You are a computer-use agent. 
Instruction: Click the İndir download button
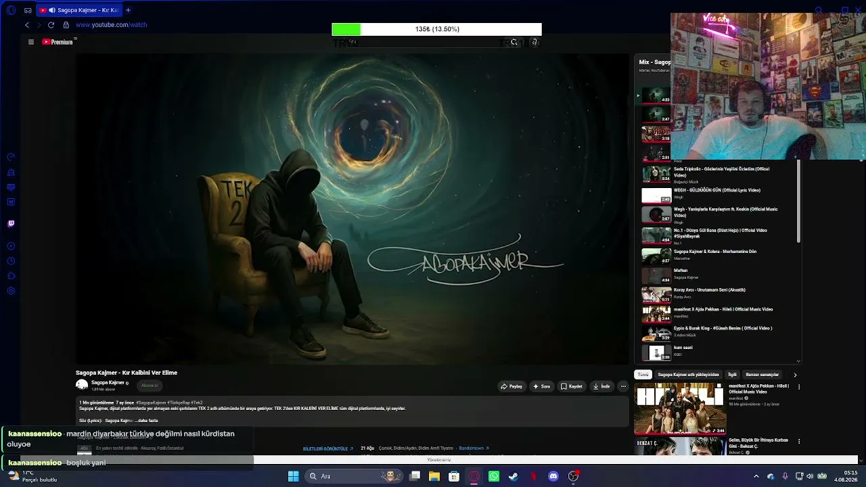(x=601, y=386)
